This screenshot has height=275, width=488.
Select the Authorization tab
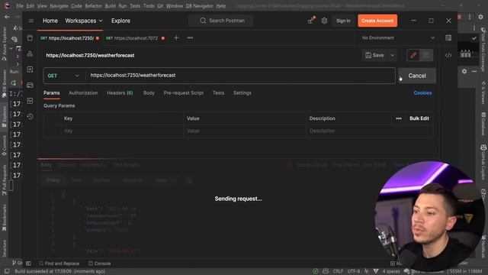tap(83, 93)
